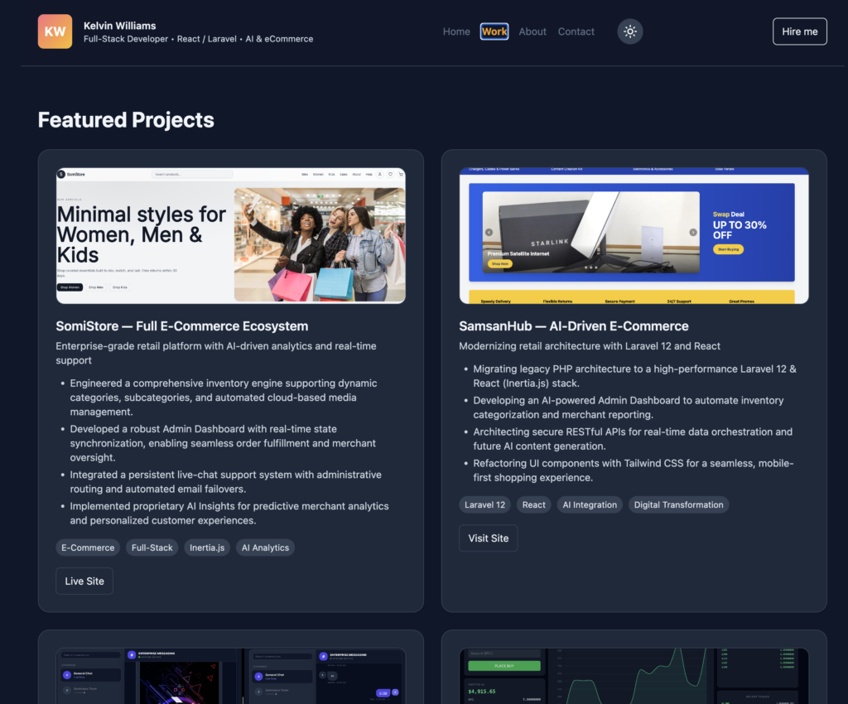Click the Hire me button

click(x=799, y=31)
